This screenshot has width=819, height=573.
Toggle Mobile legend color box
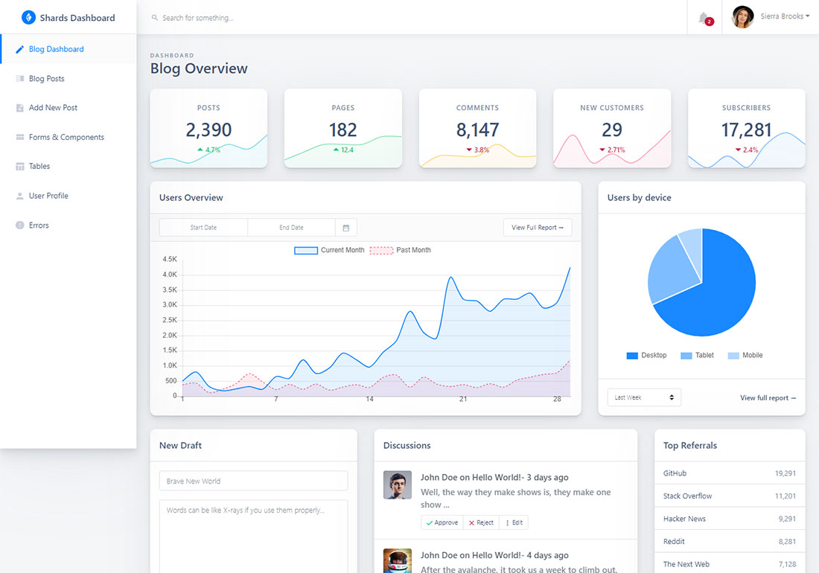pos(733,356)
